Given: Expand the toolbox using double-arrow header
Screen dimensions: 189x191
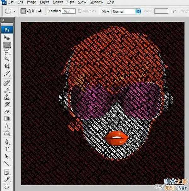Looking at the screenshot, I should (x=3, y=20).
